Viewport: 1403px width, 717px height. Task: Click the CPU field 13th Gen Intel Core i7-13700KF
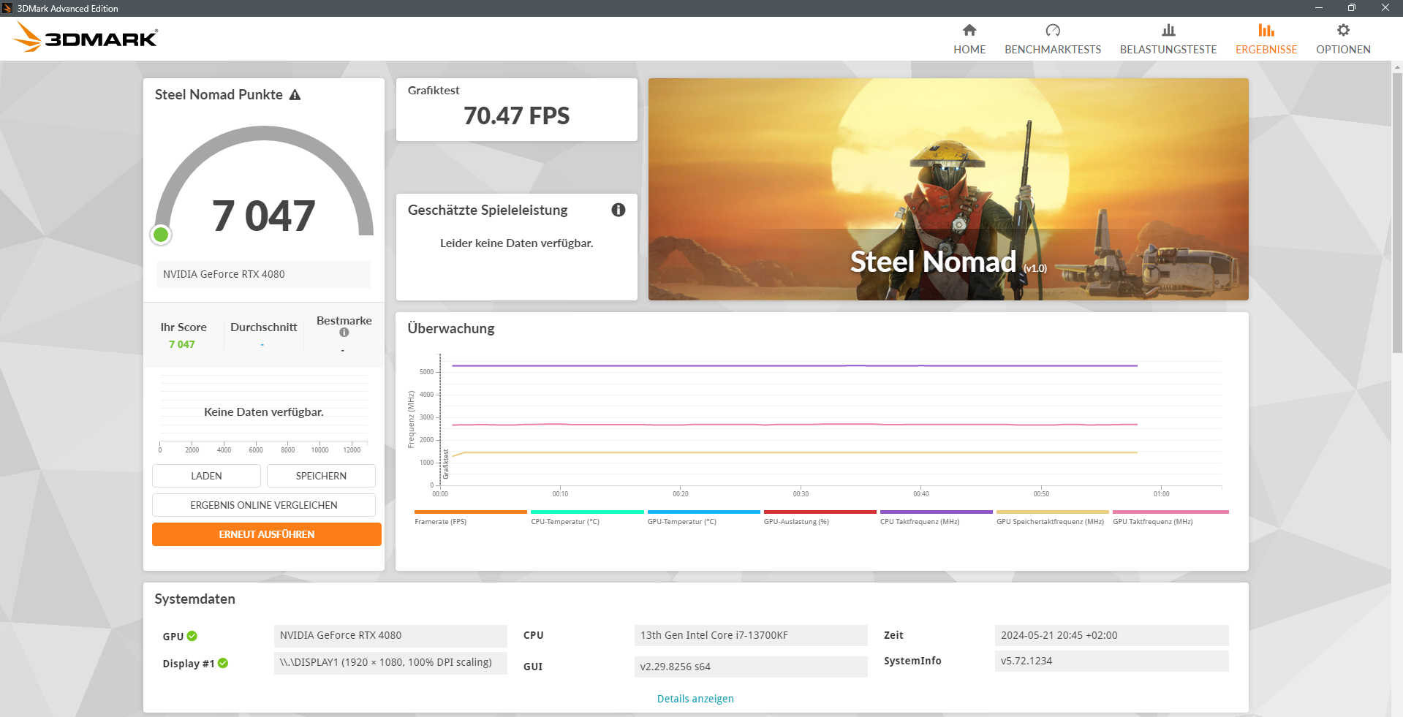click(751, 635)
